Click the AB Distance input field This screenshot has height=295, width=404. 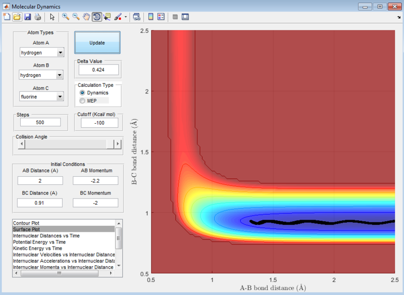(40, 181)
